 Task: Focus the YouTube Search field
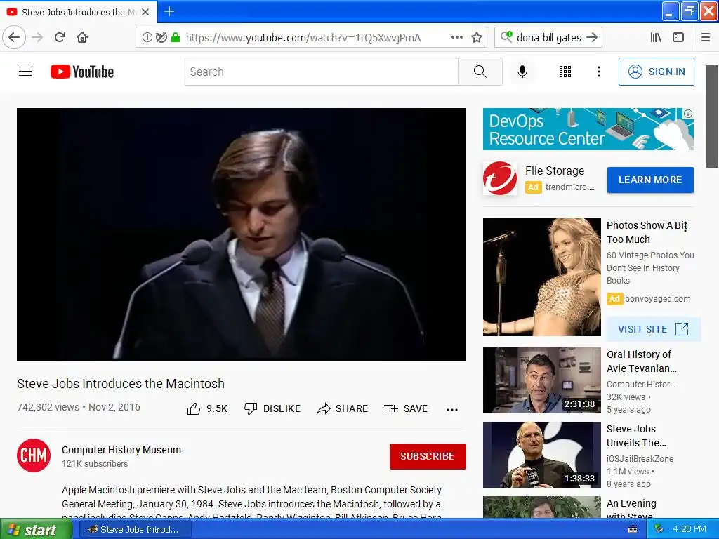pyautogui.click(x=322, y=72)
